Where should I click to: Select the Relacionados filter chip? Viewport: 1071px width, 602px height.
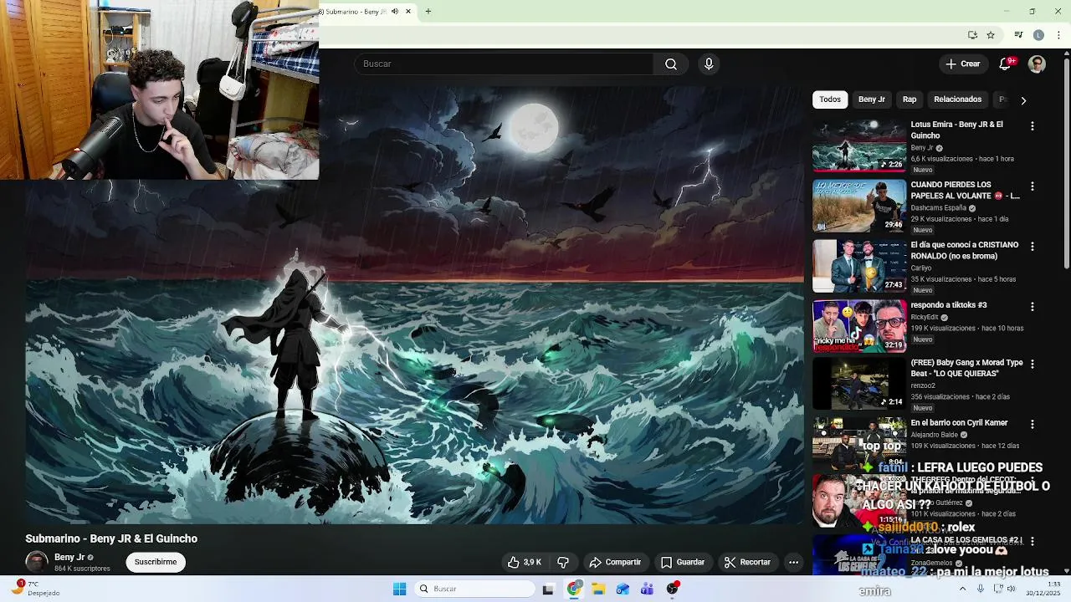pyautogui.click(x=957, y=99)
